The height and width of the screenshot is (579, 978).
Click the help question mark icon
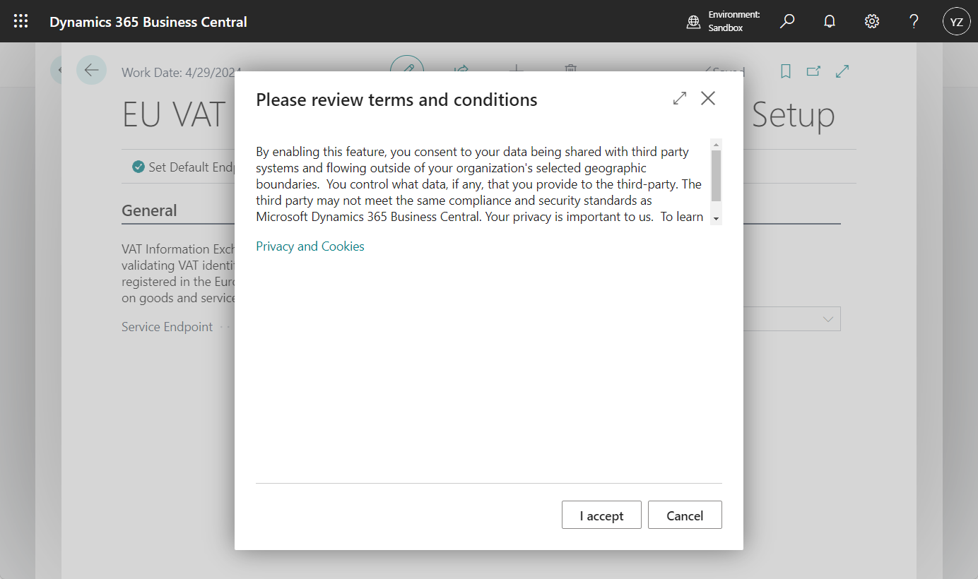point(914,21)
